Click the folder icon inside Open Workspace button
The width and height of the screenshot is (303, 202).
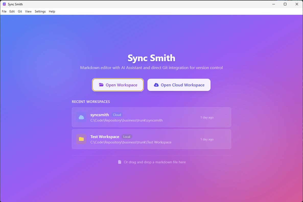pyautogui.click(x=102, y=85)
